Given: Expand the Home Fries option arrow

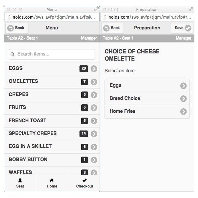Looking at the screenshot, I should coord(183,112).
